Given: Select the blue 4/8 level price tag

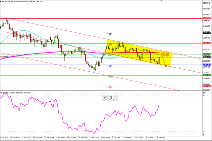Looking at the screenshot, I should [207, 65].
